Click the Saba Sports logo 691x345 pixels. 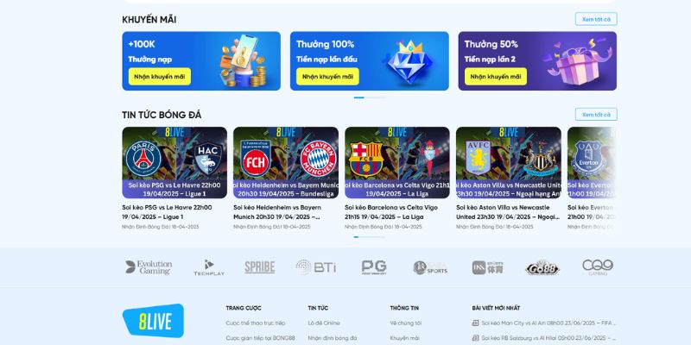coord(430,267)
